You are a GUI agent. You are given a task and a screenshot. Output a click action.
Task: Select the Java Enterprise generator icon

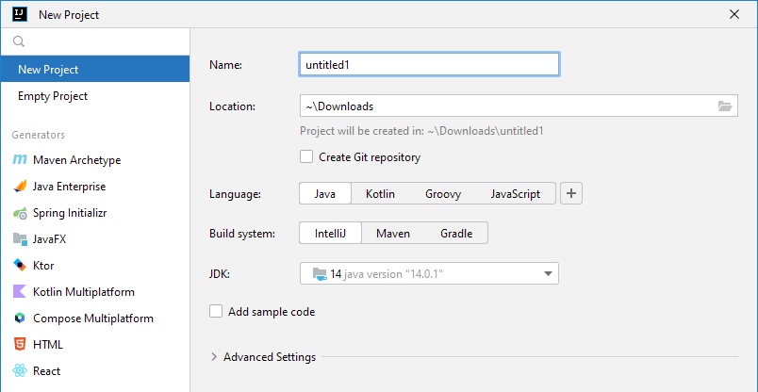pos(20,187)
